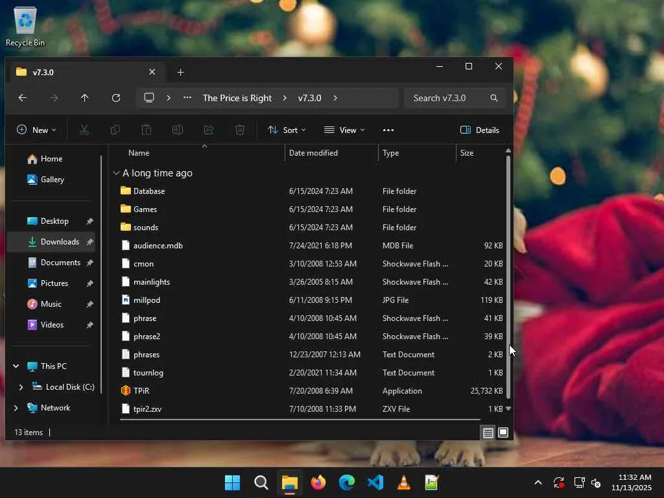Add a new File Explorer tab
The image size is (664, 498).
pyautogui.click(x=181, y=73)
